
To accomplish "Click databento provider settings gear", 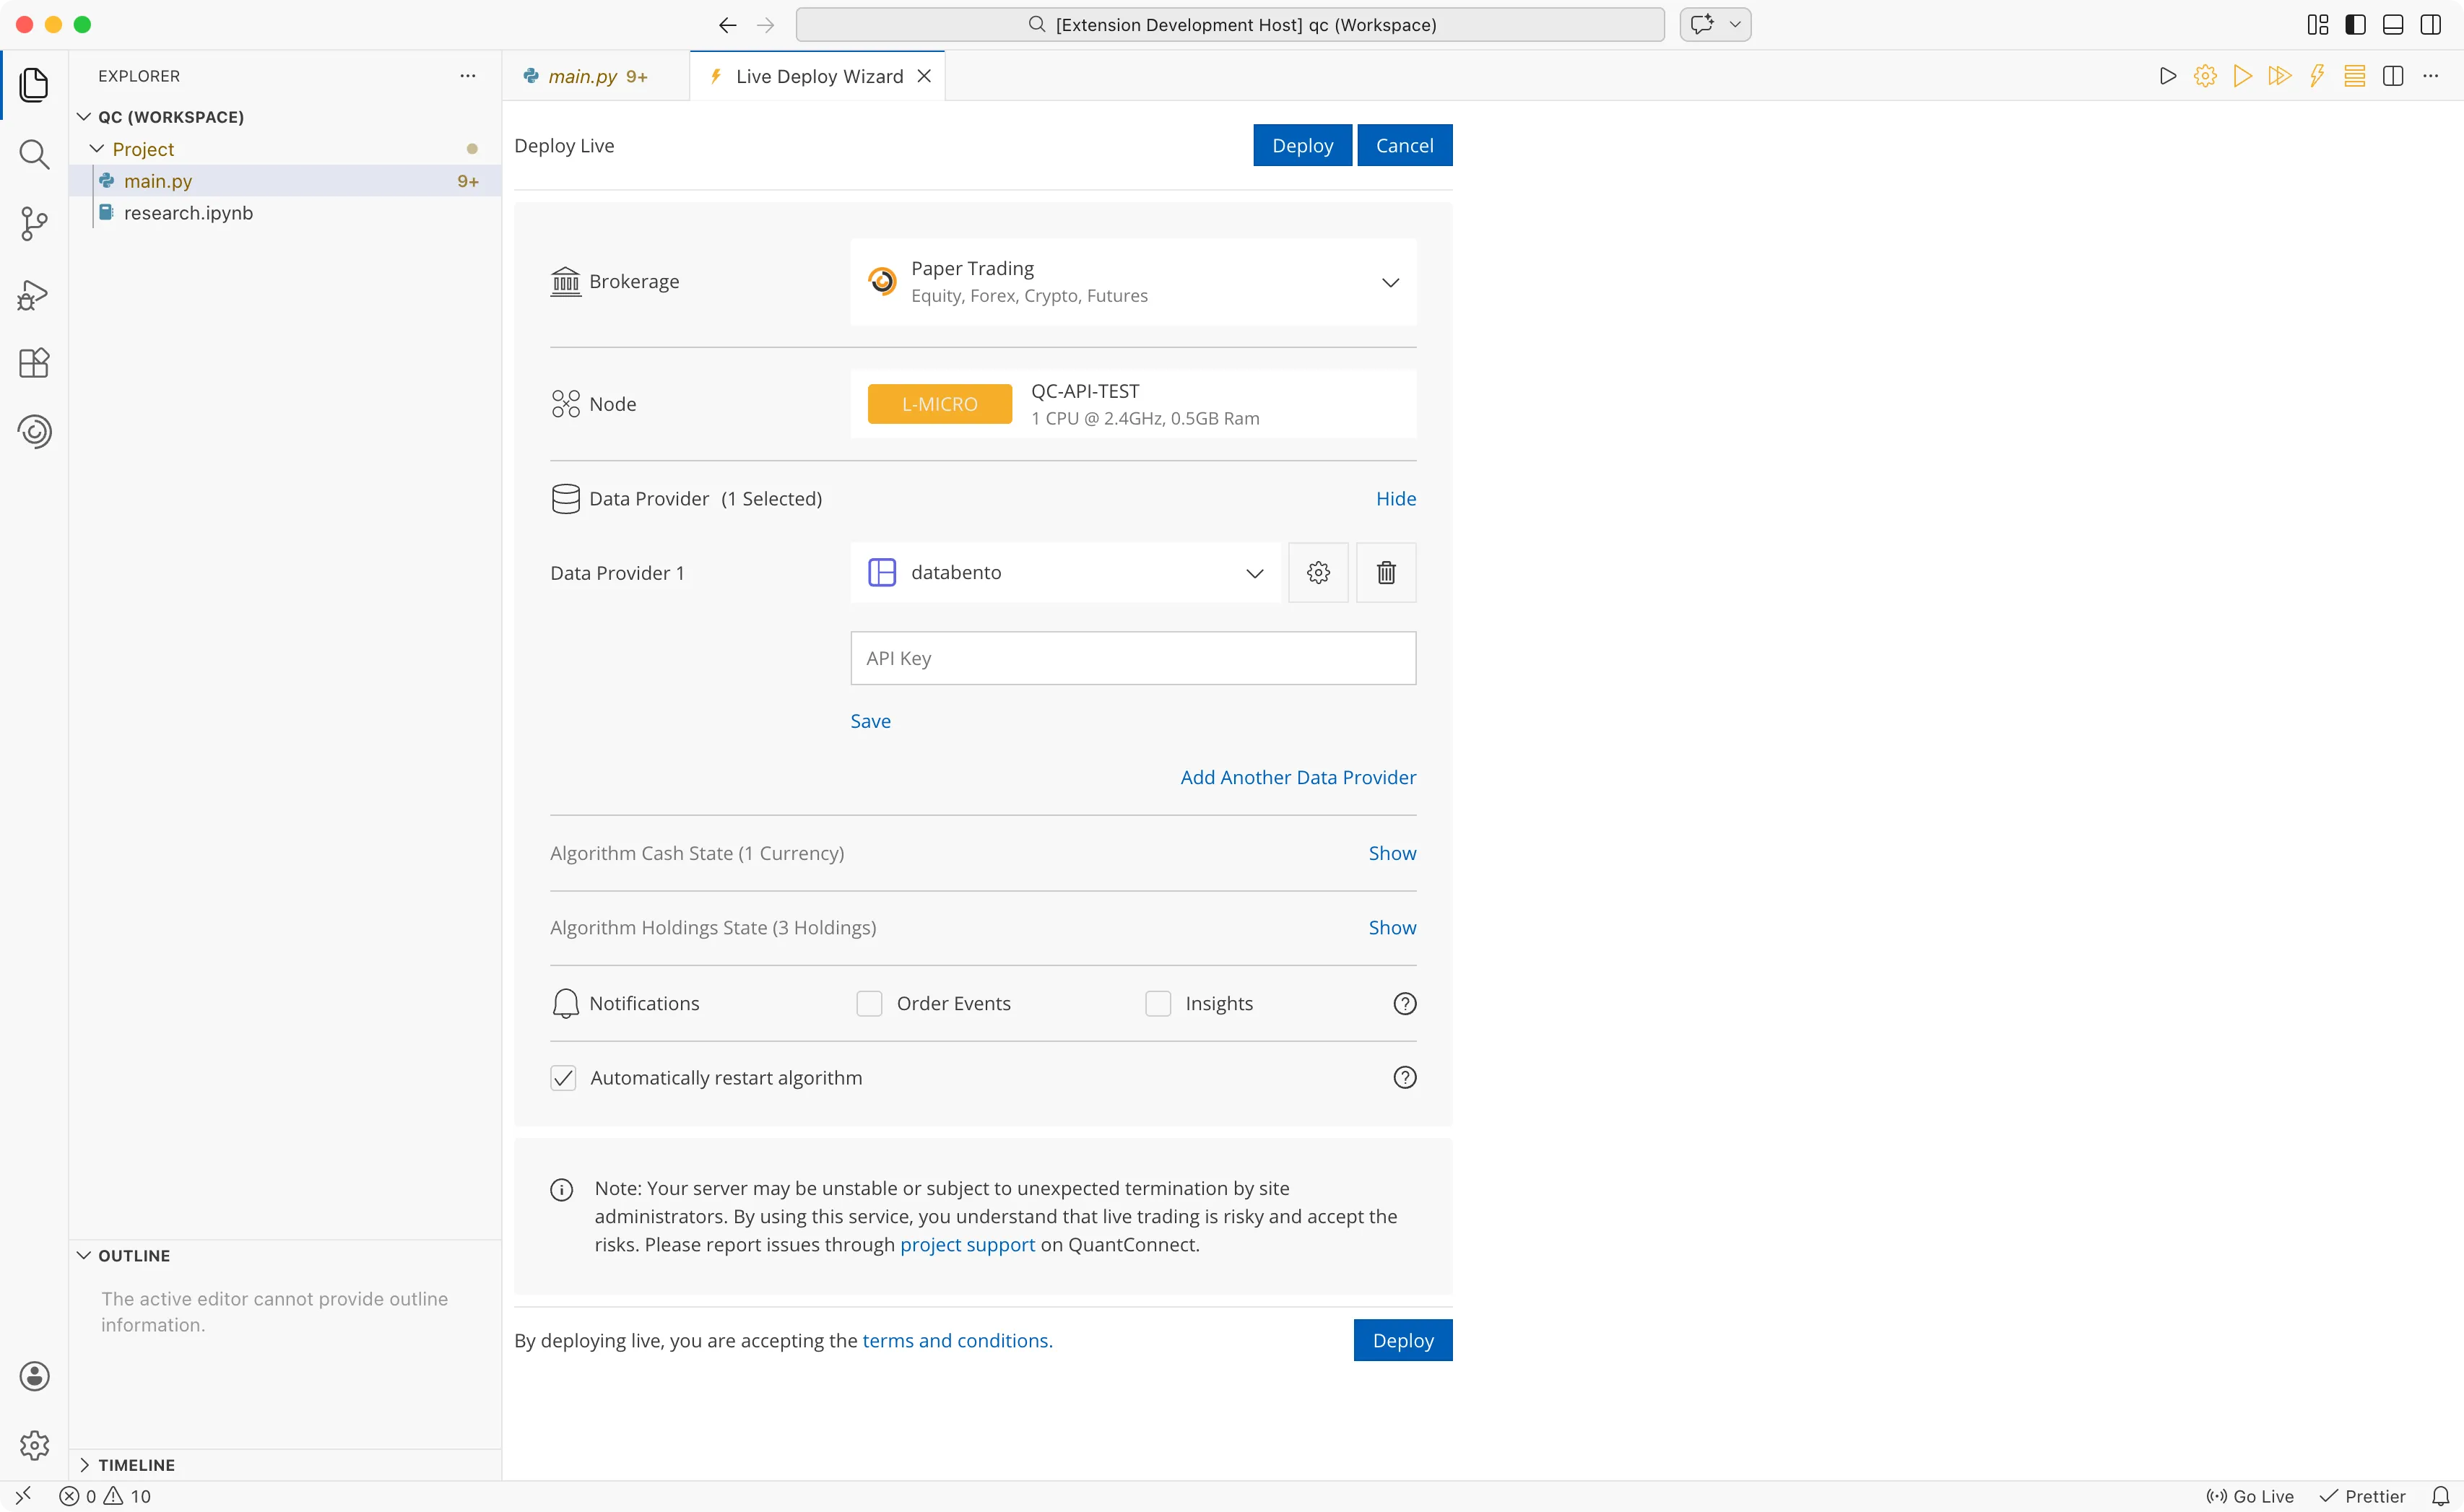I will pyautogui.click(x=1318, y=573).
